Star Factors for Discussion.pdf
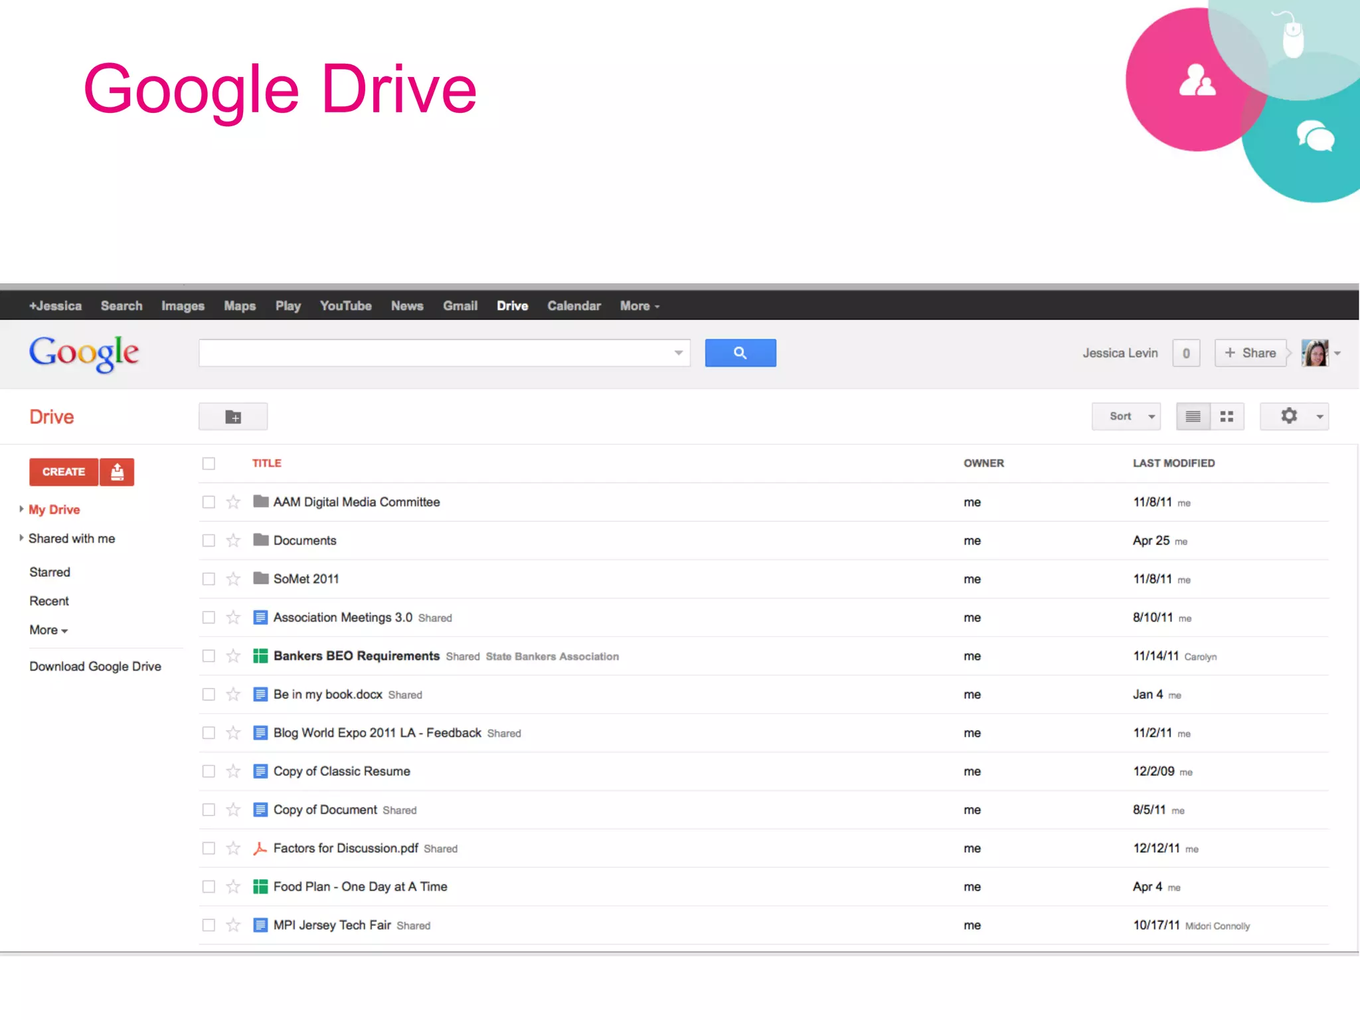This screenshot has height=1020, width=1360. point(233,849)
